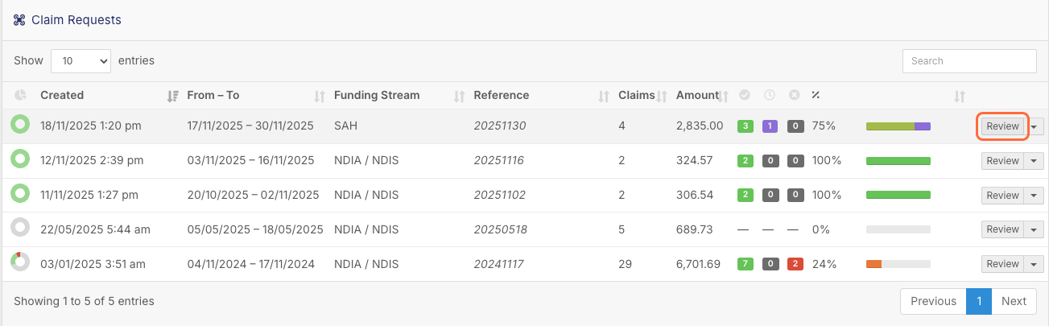1049x326 pixels.
Task: Click status donut icon for reference 20251102
Action: (x=20, y=193)
